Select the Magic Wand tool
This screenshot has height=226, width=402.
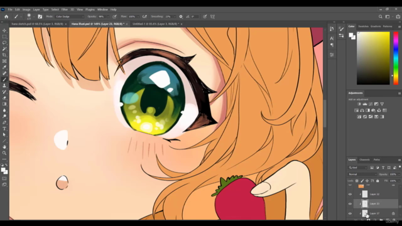click(4, 49)
